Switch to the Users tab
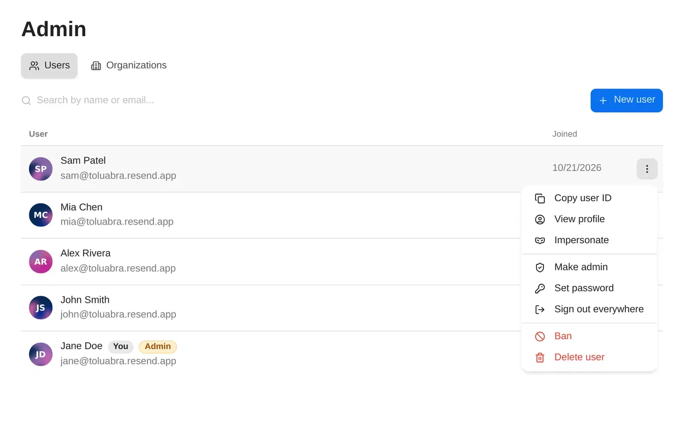This screenshot has height=424, width=684. click(49, 65)
